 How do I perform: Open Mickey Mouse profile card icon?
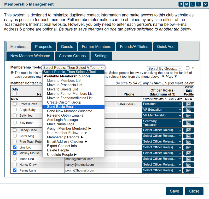click(x=189, y=153)
